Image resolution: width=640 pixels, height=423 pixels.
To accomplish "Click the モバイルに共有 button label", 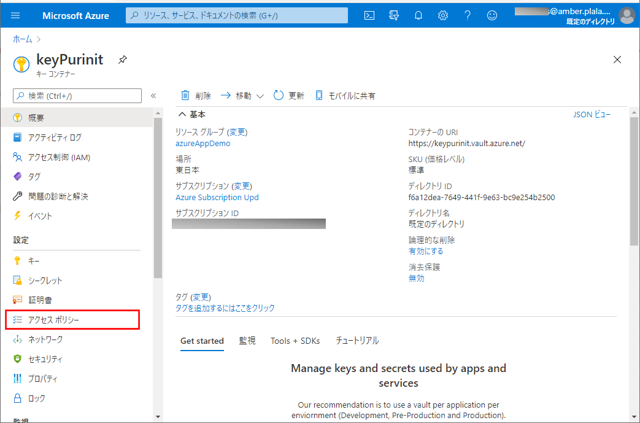I will (352, 96).
